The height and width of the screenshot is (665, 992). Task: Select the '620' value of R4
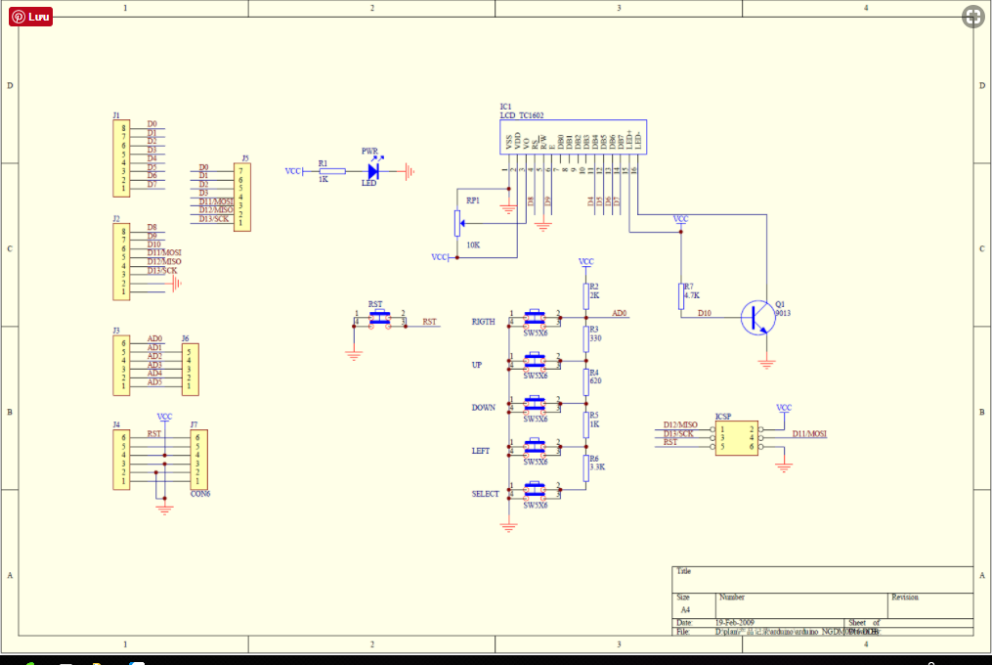tap(595, 380)
